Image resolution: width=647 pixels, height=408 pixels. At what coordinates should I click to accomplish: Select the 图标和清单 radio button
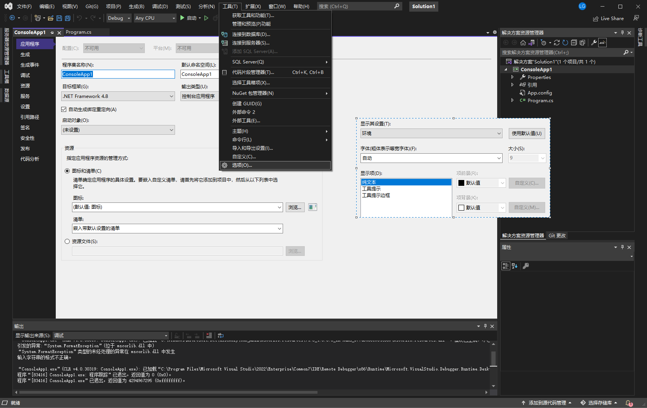(67, 171)
